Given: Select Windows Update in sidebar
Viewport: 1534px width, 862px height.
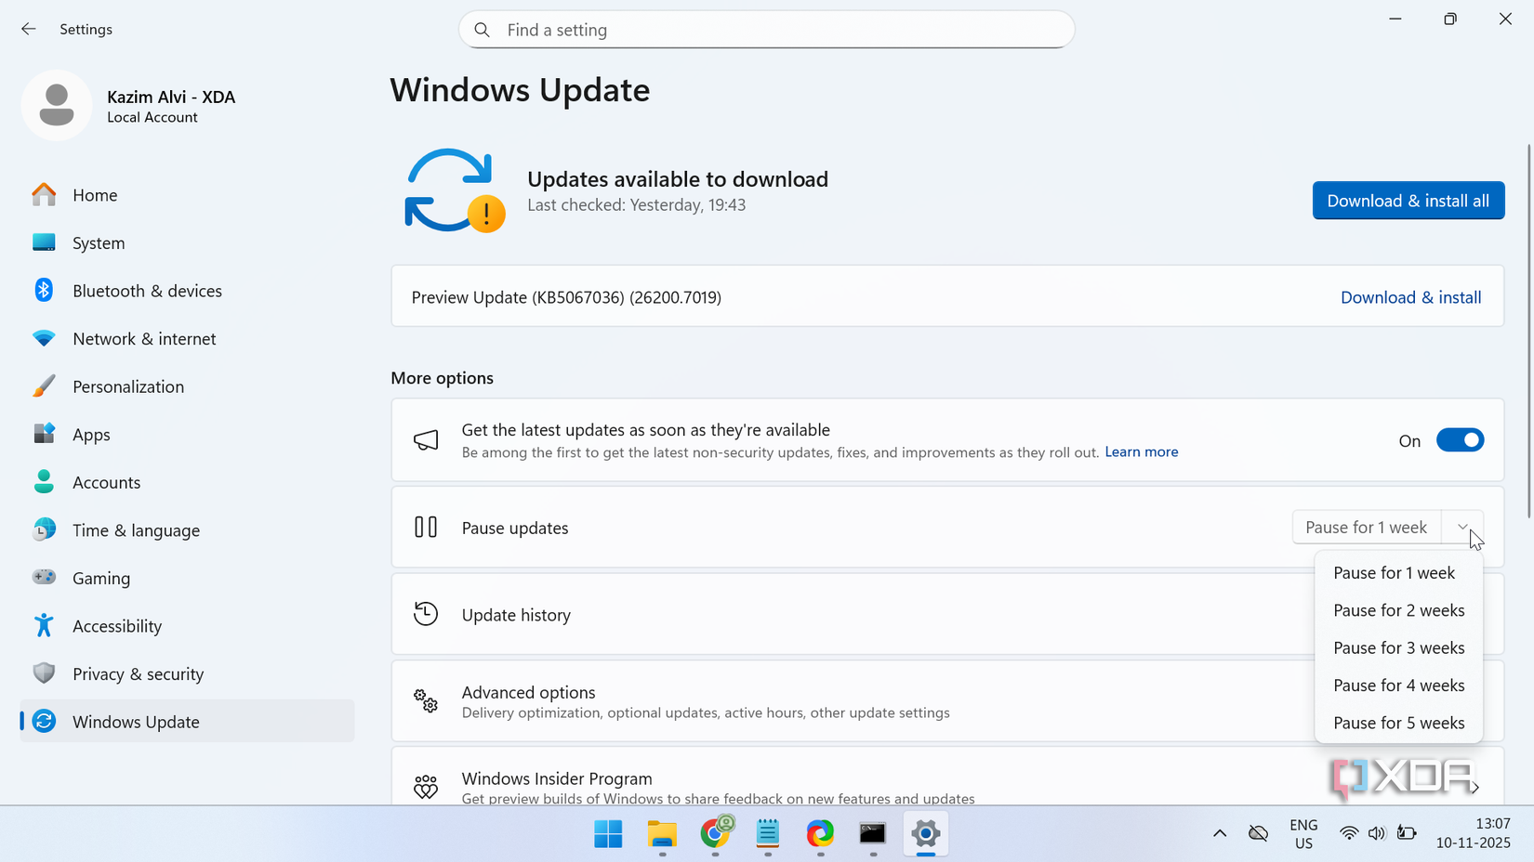Looking at the screenshot, I should (x=136, y=721).
